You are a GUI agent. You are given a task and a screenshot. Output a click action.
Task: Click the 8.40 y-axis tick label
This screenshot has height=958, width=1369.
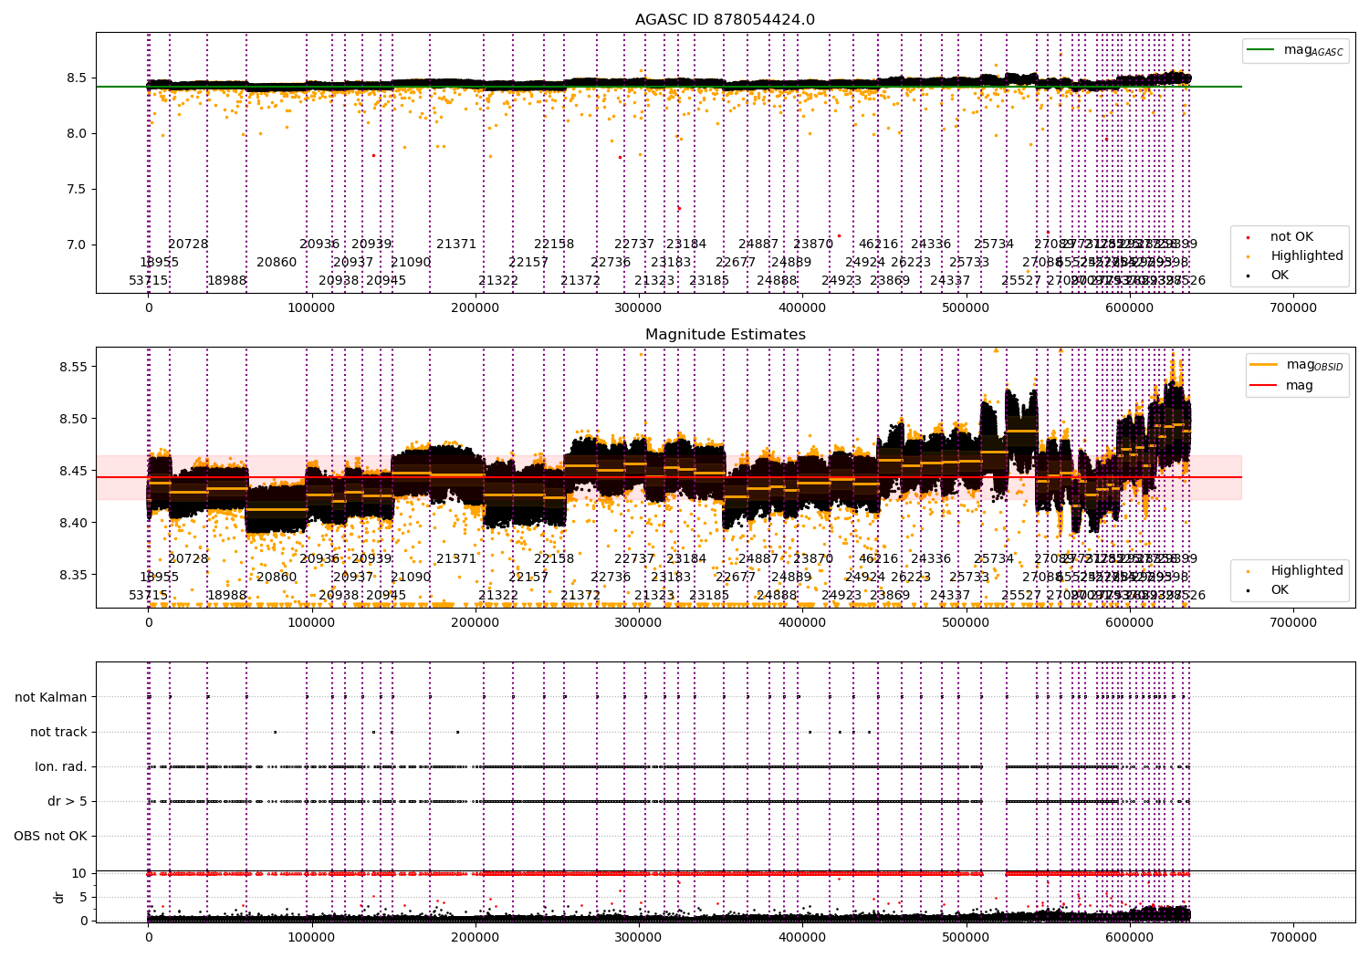point(71,524)
